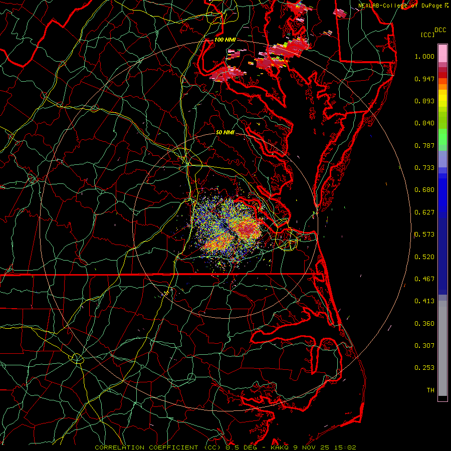451x451 pixels.
Task: Click the [CC] units label
Action: point(428,35)
